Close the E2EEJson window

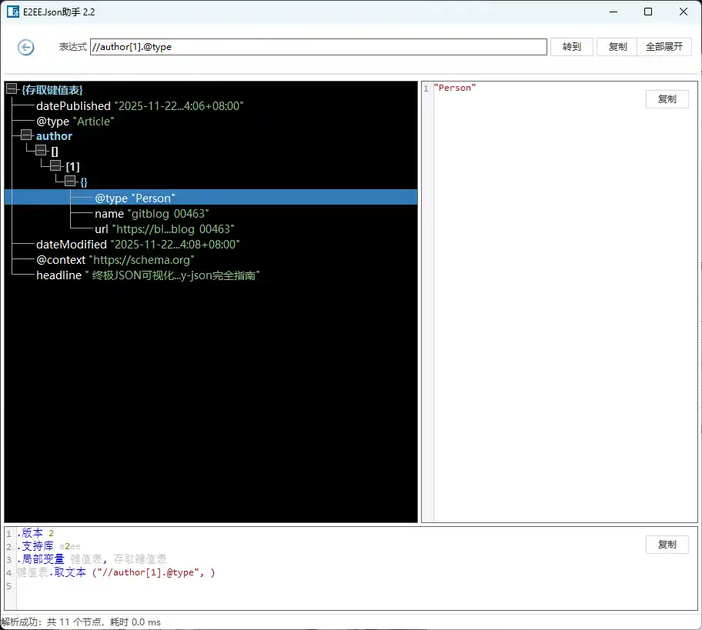(684, 12)
